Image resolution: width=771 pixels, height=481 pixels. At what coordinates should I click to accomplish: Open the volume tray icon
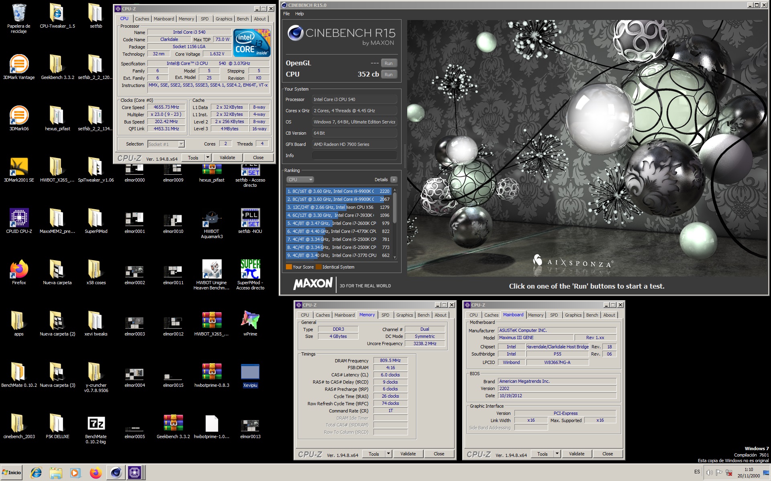tap(709, 473)
